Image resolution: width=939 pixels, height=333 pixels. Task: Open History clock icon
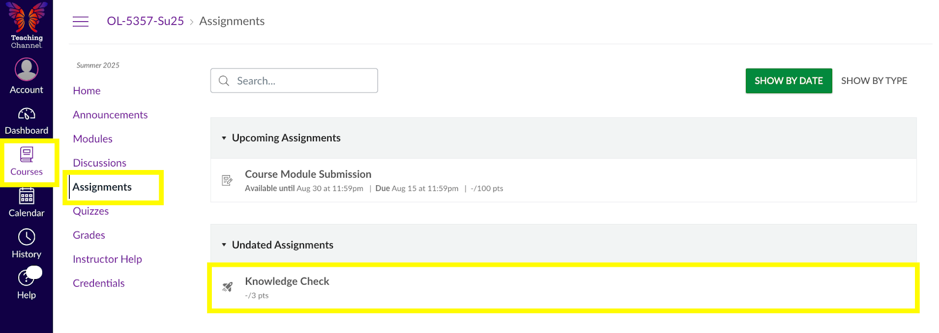click(26, 237)
